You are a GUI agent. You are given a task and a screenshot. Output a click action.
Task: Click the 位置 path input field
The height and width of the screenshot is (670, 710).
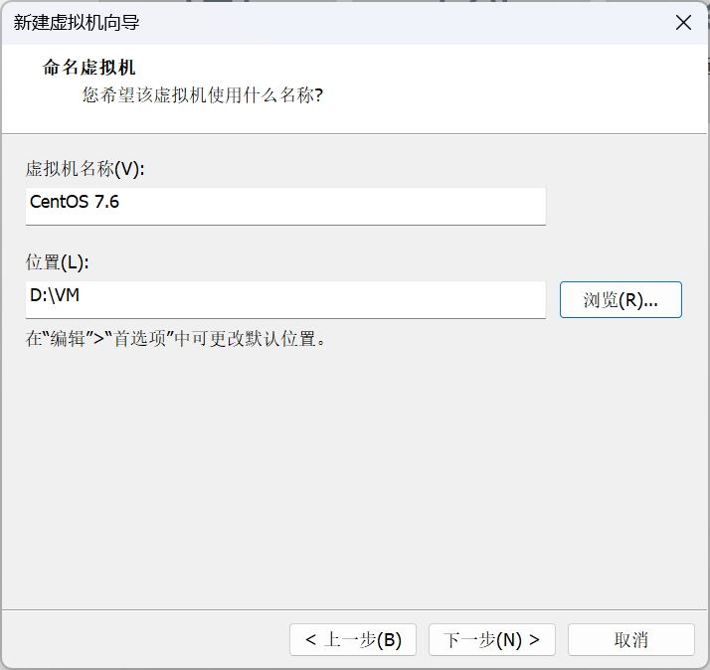[x=286, y=298]
